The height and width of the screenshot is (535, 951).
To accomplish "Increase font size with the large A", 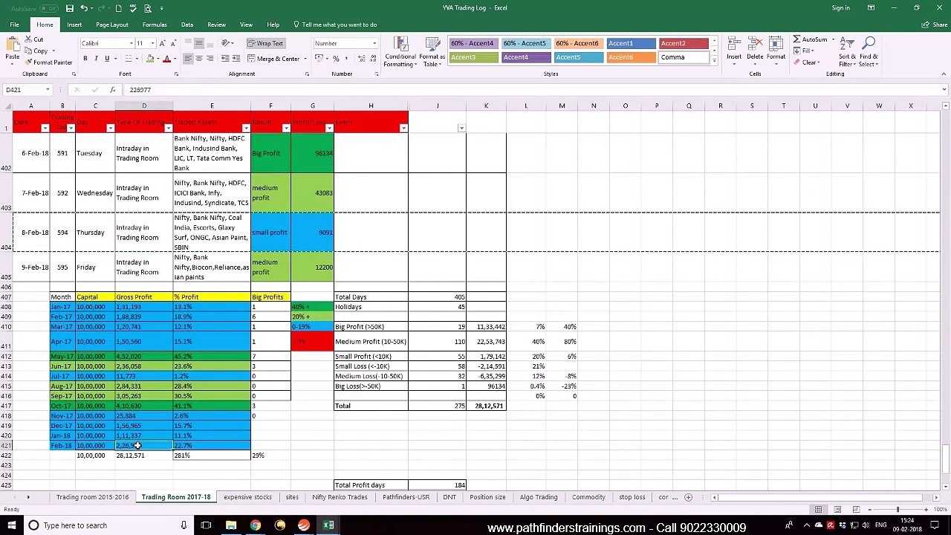I will tap(163, 43).
